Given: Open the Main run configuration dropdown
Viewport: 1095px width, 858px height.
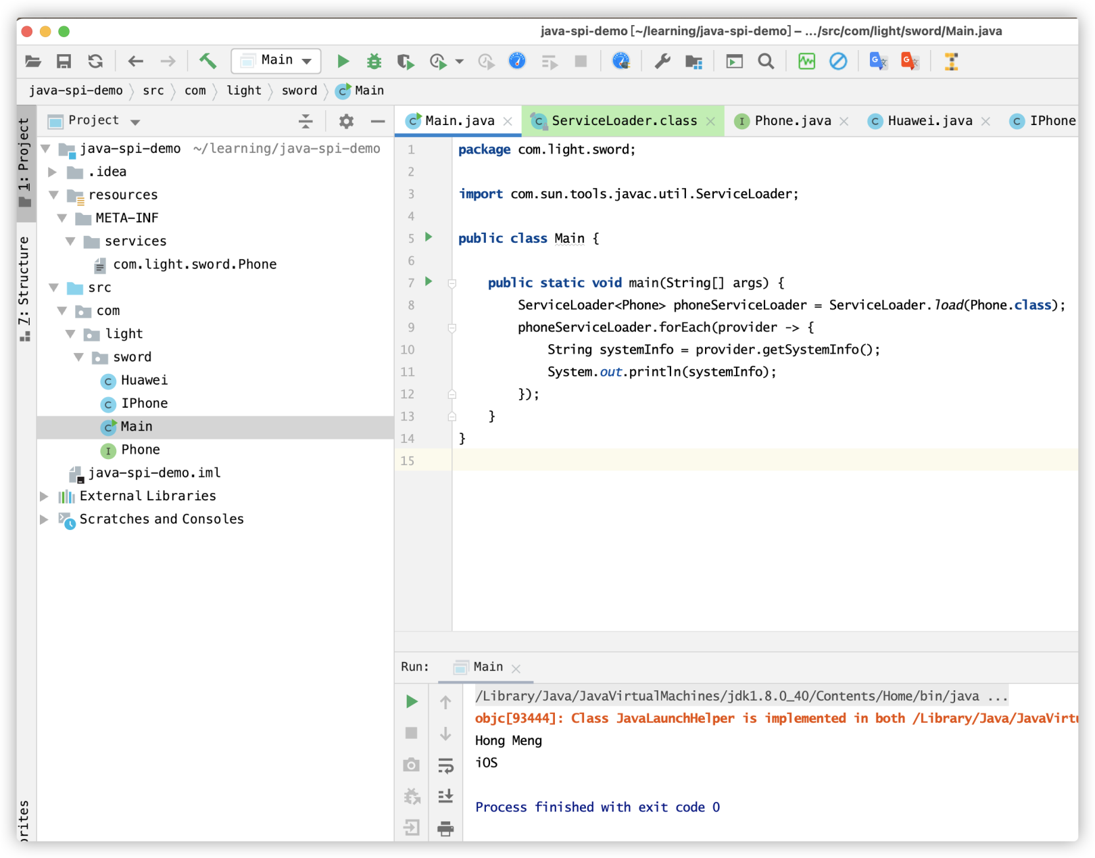Looking at the screenshot, I should pos(276,61).
